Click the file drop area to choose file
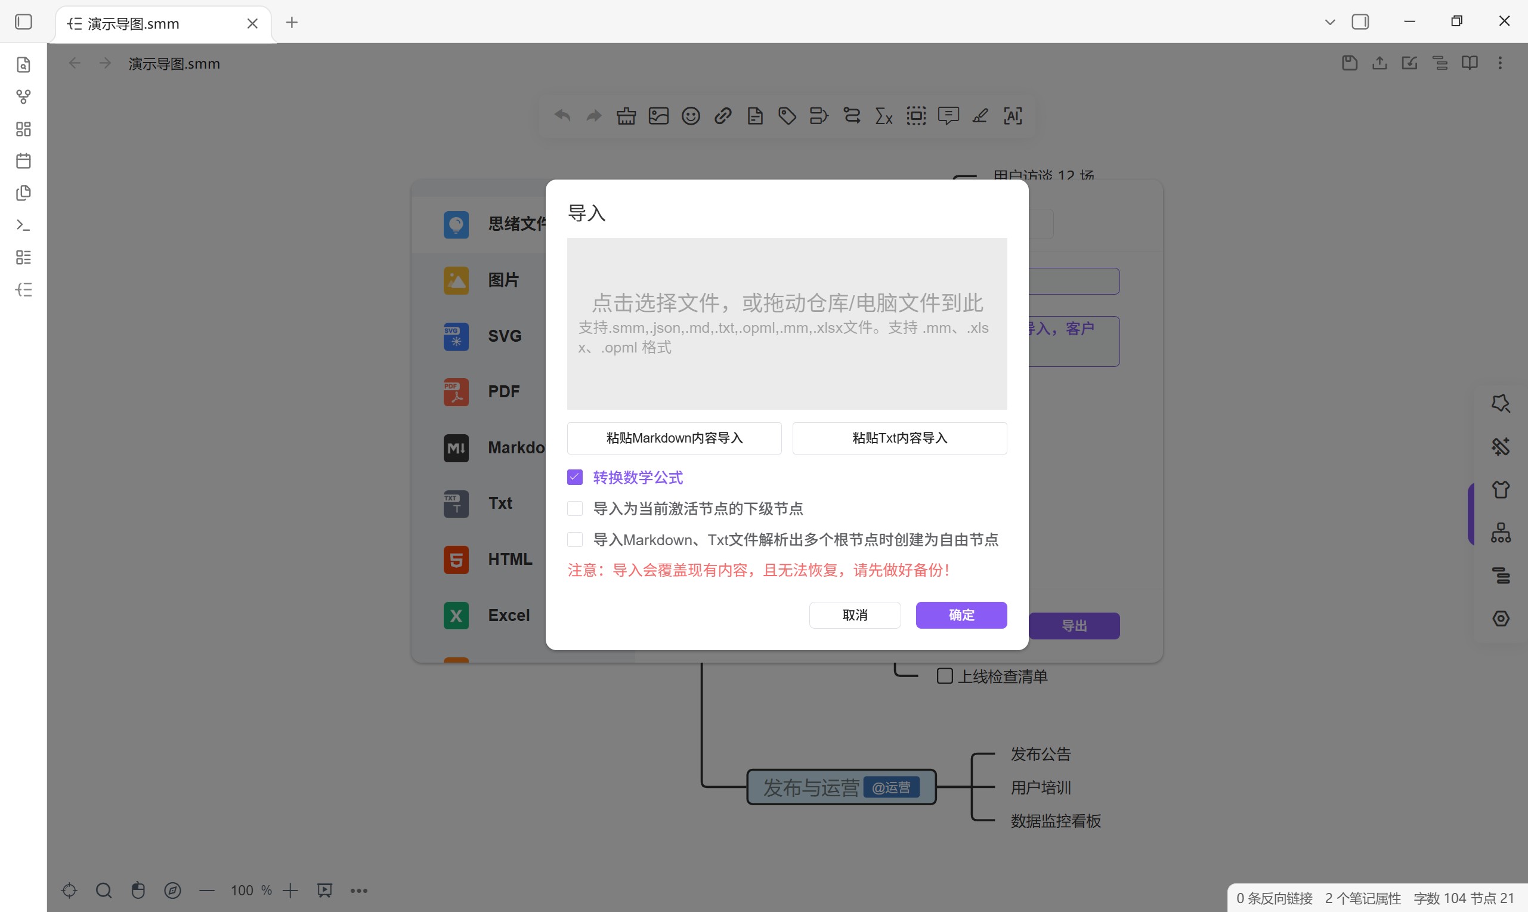Viewport: 1528px width, 912px height. pyautogui.click(x=787, y=324)
